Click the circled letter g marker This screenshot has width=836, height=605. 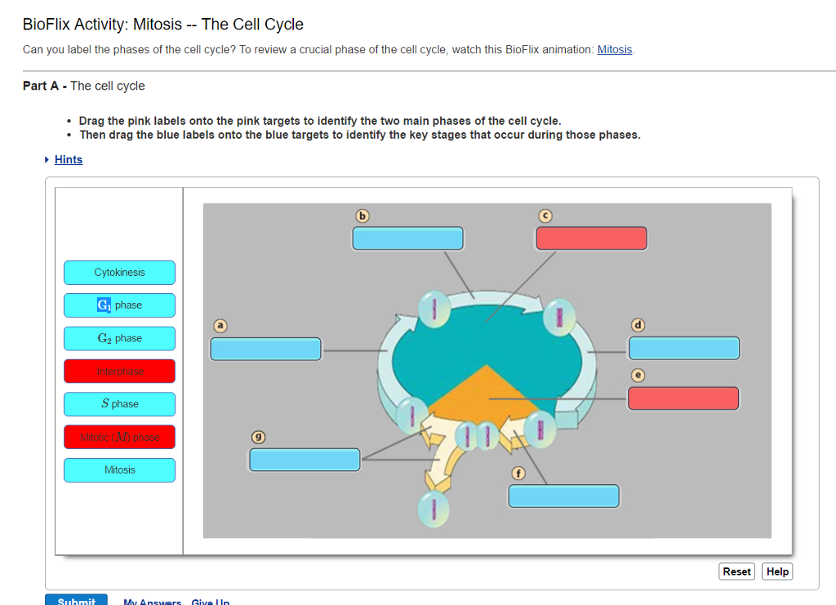(259, 437)
